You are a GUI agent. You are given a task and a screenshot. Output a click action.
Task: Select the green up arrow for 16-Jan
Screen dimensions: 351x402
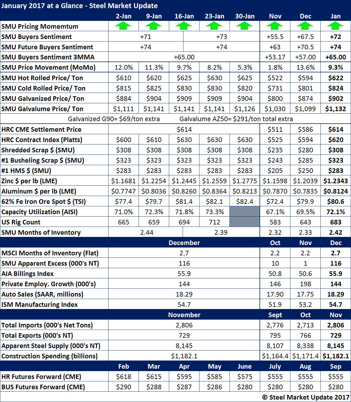[x=184, y=26]
